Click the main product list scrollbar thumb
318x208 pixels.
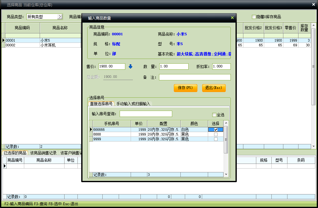314,66
